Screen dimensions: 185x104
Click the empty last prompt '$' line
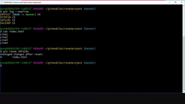point(1,66)
